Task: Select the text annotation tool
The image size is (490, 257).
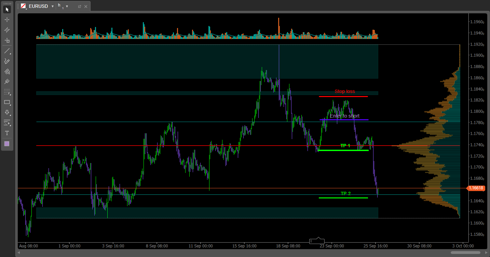Action: (x=7, y=133)
